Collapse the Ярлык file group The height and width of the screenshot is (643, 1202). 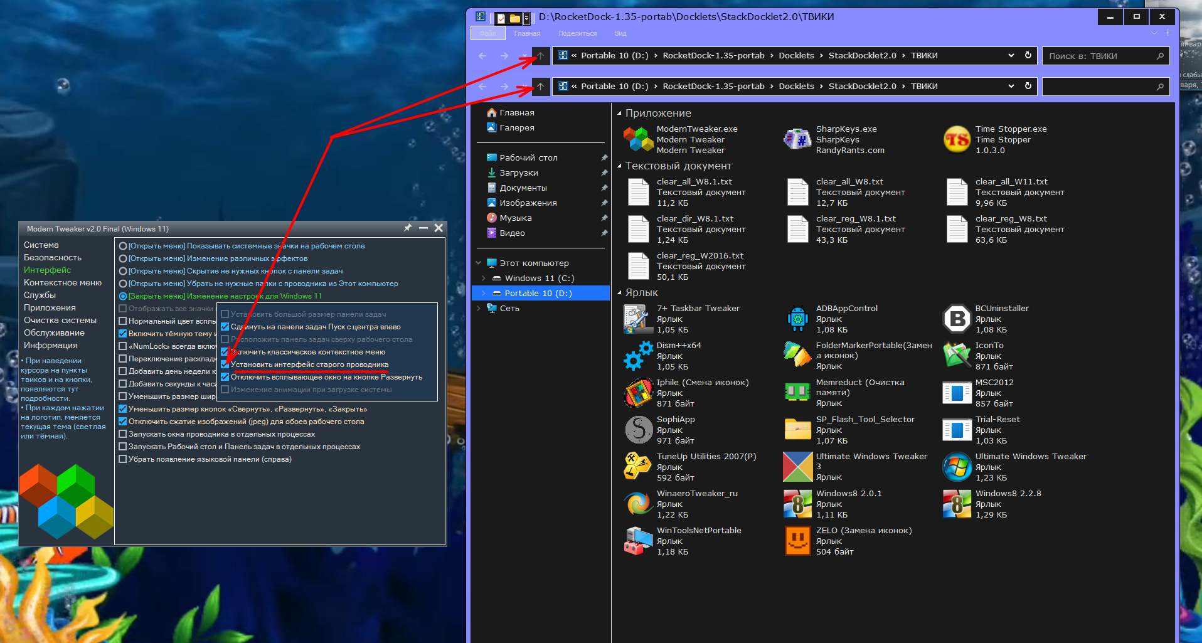[x=619, y=293]
